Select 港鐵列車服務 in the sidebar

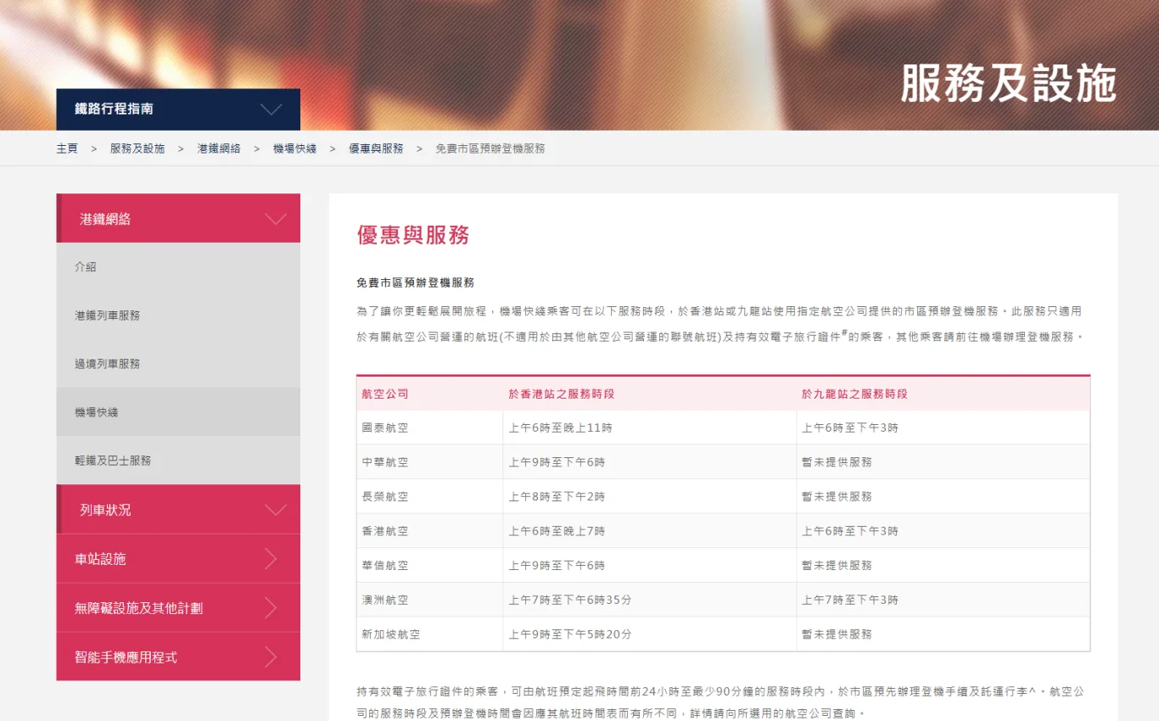pyautogui.click(x=178, y=316)
